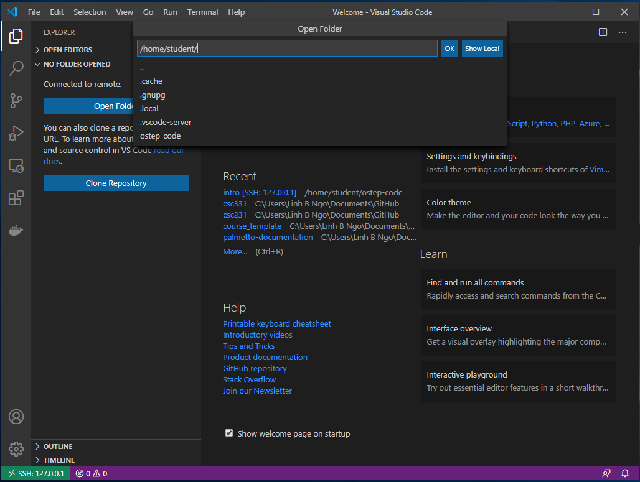The width and height of the screenshot is (640, 482).
Task: Select the ostep-code folder entry
Action: point(320,136)
